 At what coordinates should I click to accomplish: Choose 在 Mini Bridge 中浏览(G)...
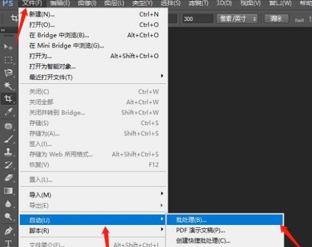point(94,46)
